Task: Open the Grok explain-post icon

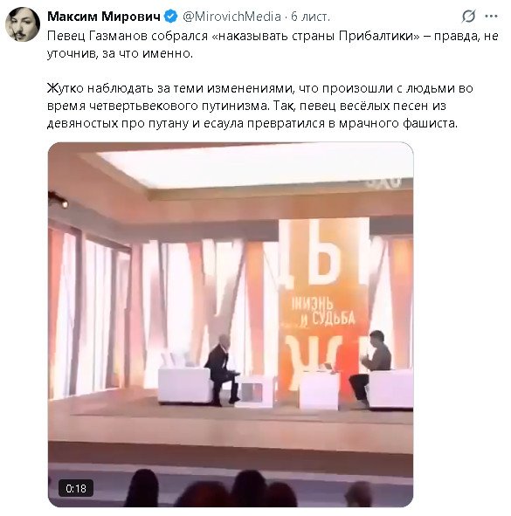Action: point(468,16)
